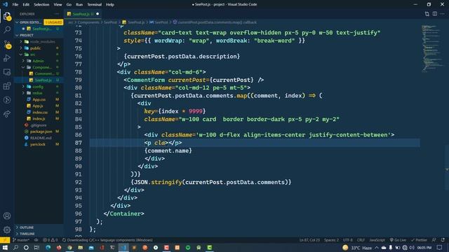The image size is (449, 252).
Task: Click the master branch indicator
Action: pos(21,240)
